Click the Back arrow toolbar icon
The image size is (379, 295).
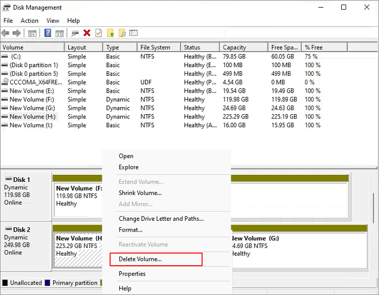6,34
